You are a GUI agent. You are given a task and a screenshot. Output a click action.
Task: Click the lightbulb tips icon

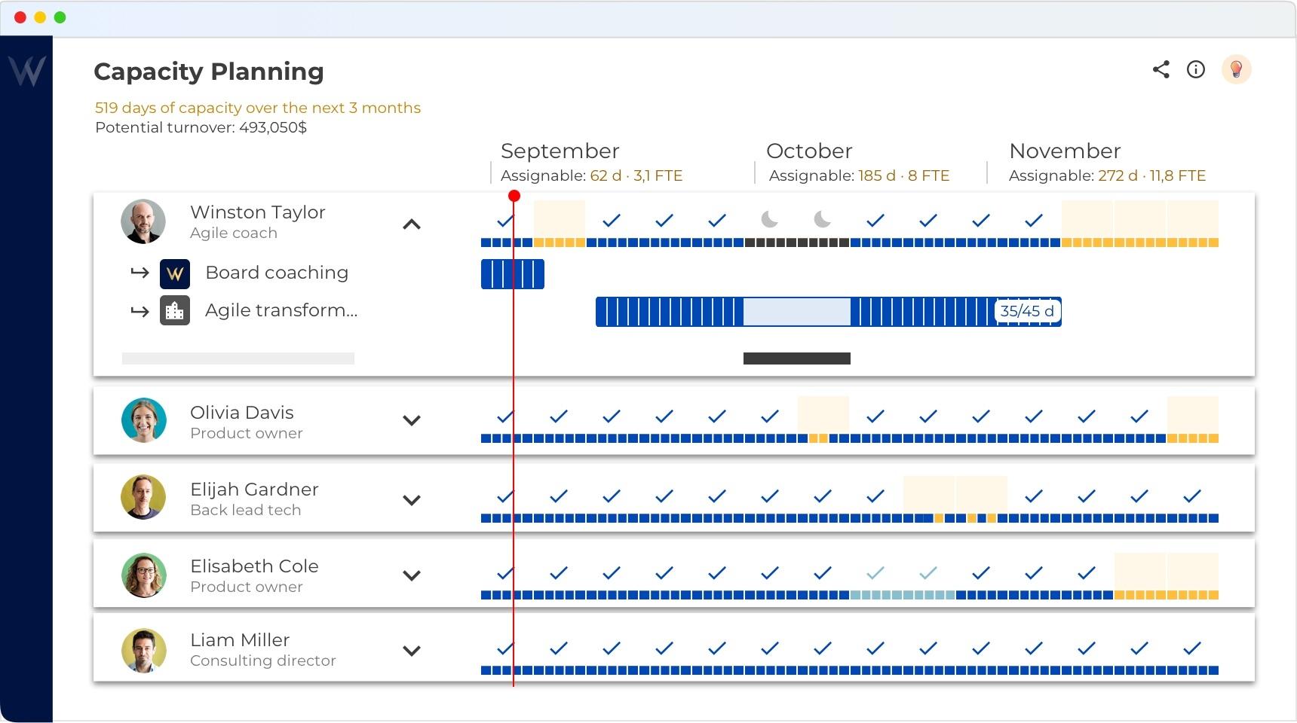click(1236, 69)
